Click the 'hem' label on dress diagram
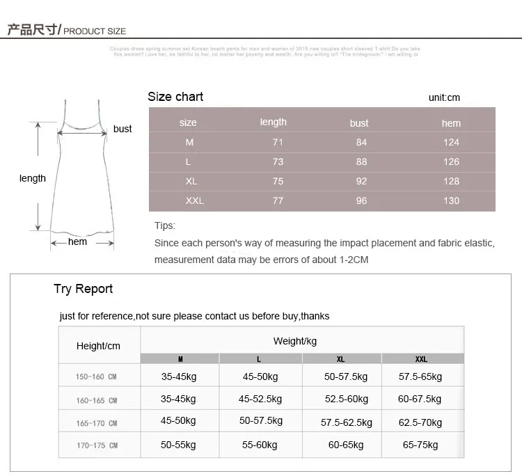The image size is (522, 476). [77, 241]
